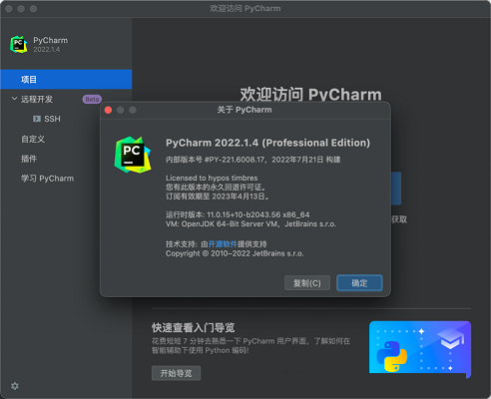The width and height of the screenshot is (491, 399).
Task: Open settings gear at sidebar bottom
Action: (x=15, y=386)
